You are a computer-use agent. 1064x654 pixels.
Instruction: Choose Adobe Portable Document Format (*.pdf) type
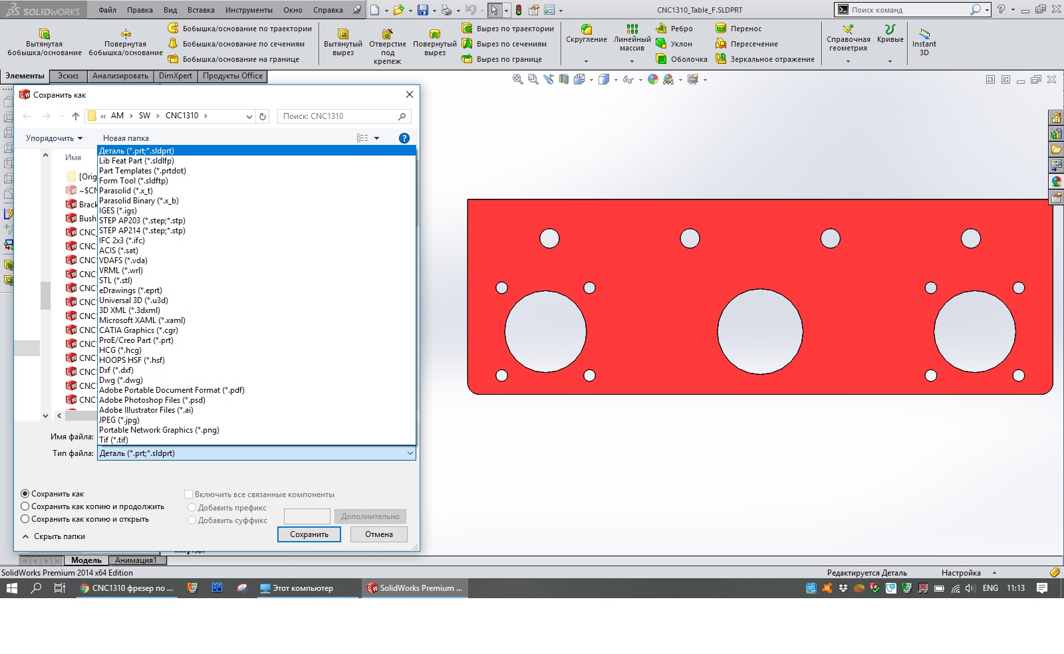[x=257, y=390]
